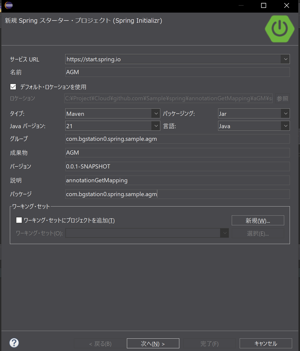Toggle the default location checkbox
Image resolution: width=300 pixels, height=351 pixels.
coord(13,87)
